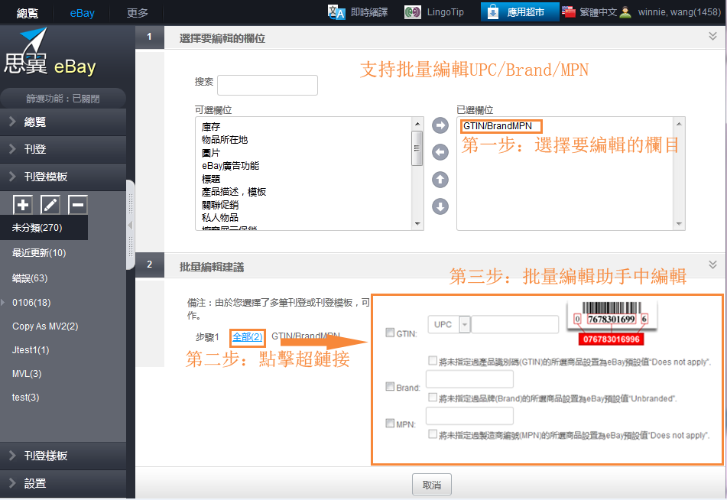Expand the 刊登模板 sidebar section
The height and width of the screenshot is (500, 727).
pyautogui.click(x=63, y=177)
